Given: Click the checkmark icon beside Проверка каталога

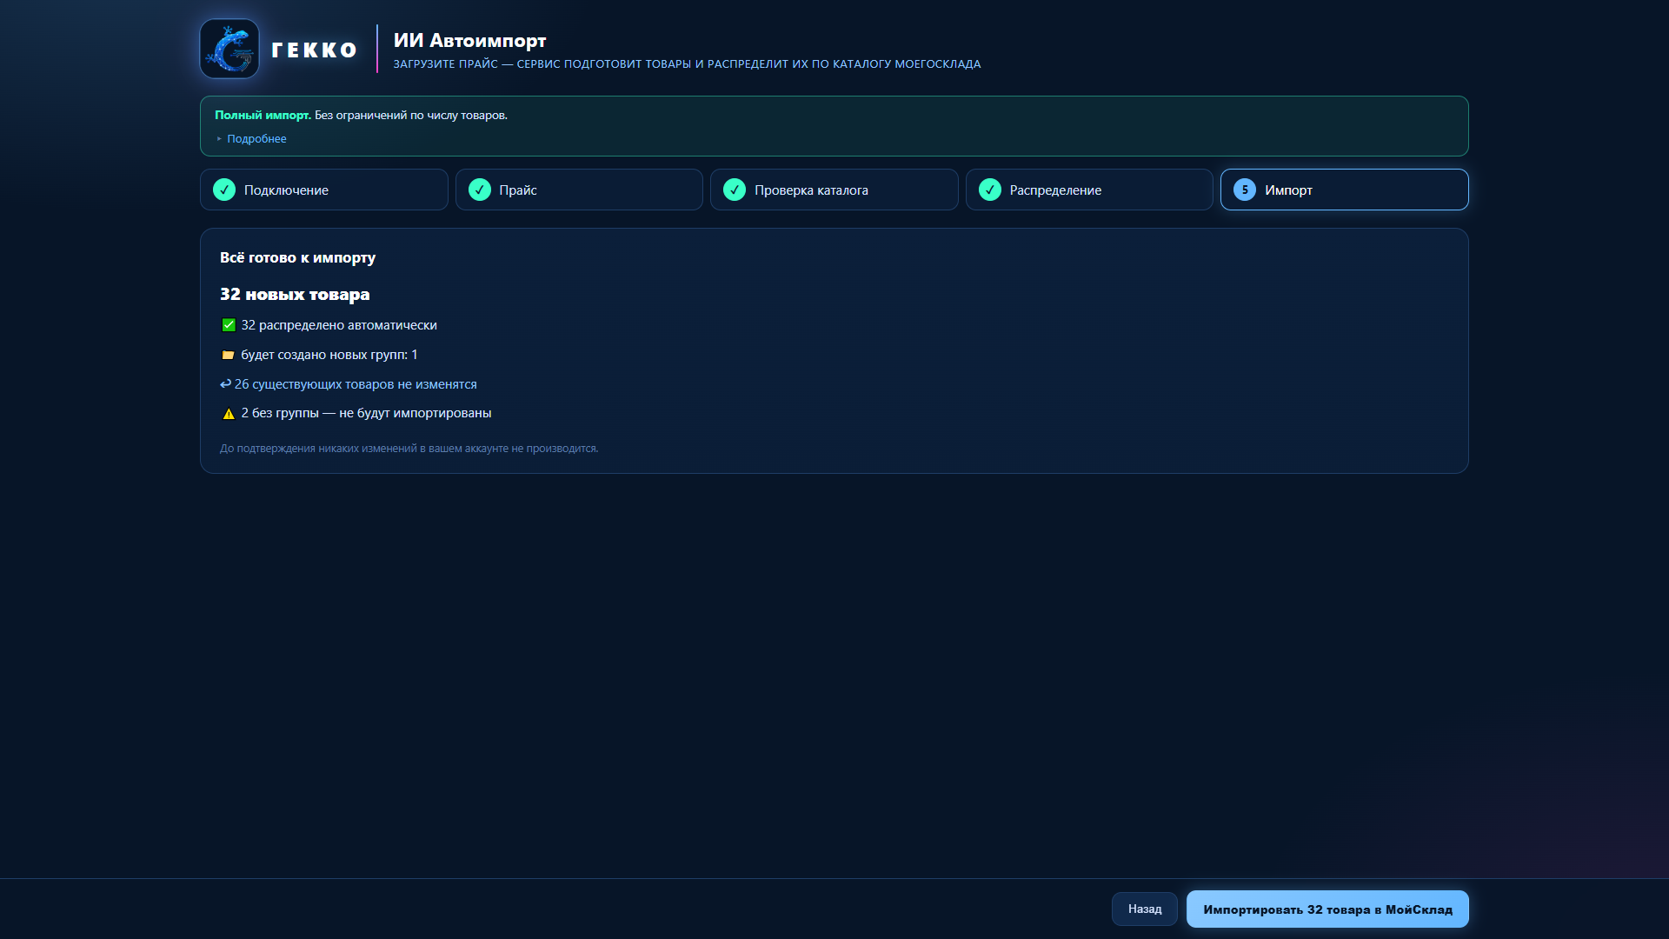Looking at the screenshot, I should (x=735, y=190).
